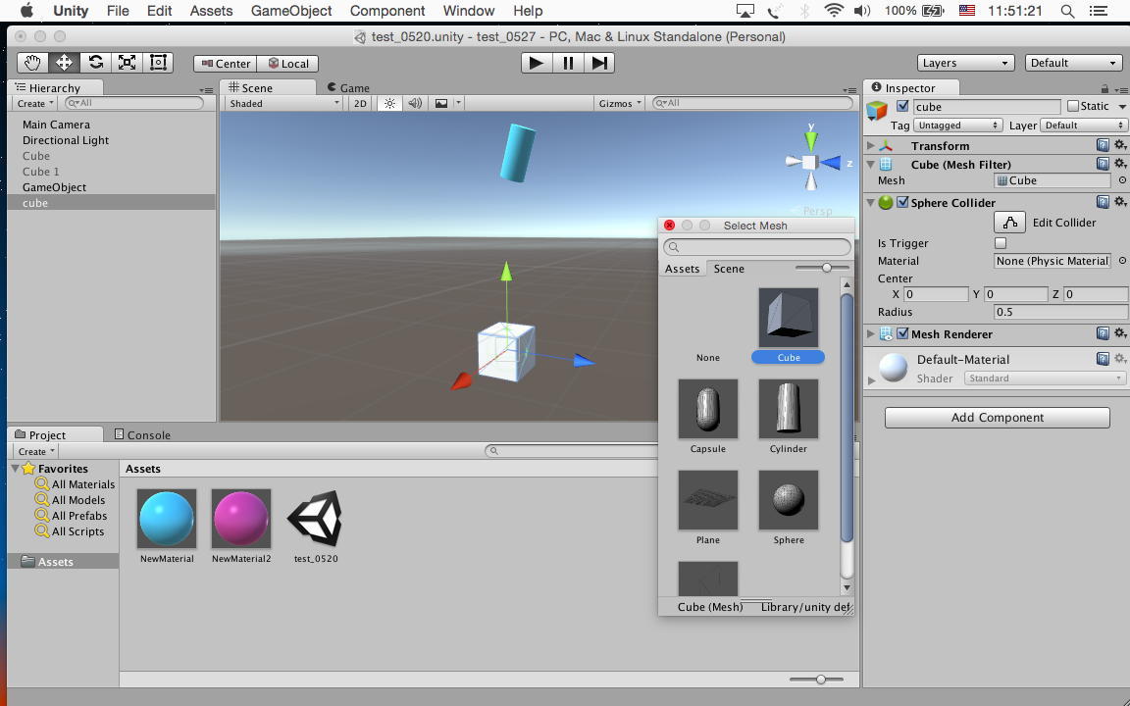Image resolution: width=1130 pixels, height=706 pixels.
Task: Disable Mesh Renderer component checkbox
Action: pos(902,333)
